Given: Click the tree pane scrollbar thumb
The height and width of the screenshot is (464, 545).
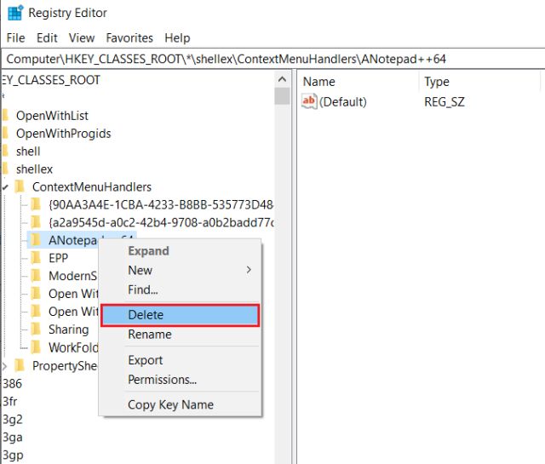Looking at the screenshot, I should click(282, 96).
